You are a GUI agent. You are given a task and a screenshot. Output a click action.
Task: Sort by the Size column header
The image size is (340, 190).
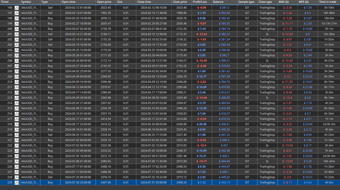pos(126,2)
